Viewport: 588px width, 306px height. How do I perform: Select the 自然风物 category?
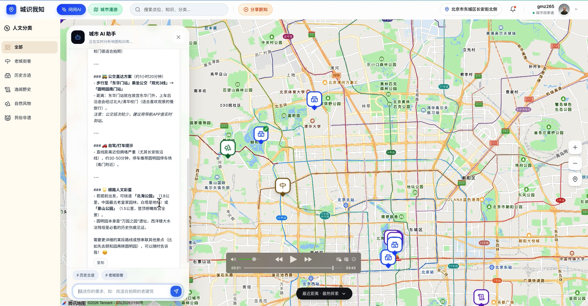click(x=29, y=104)
